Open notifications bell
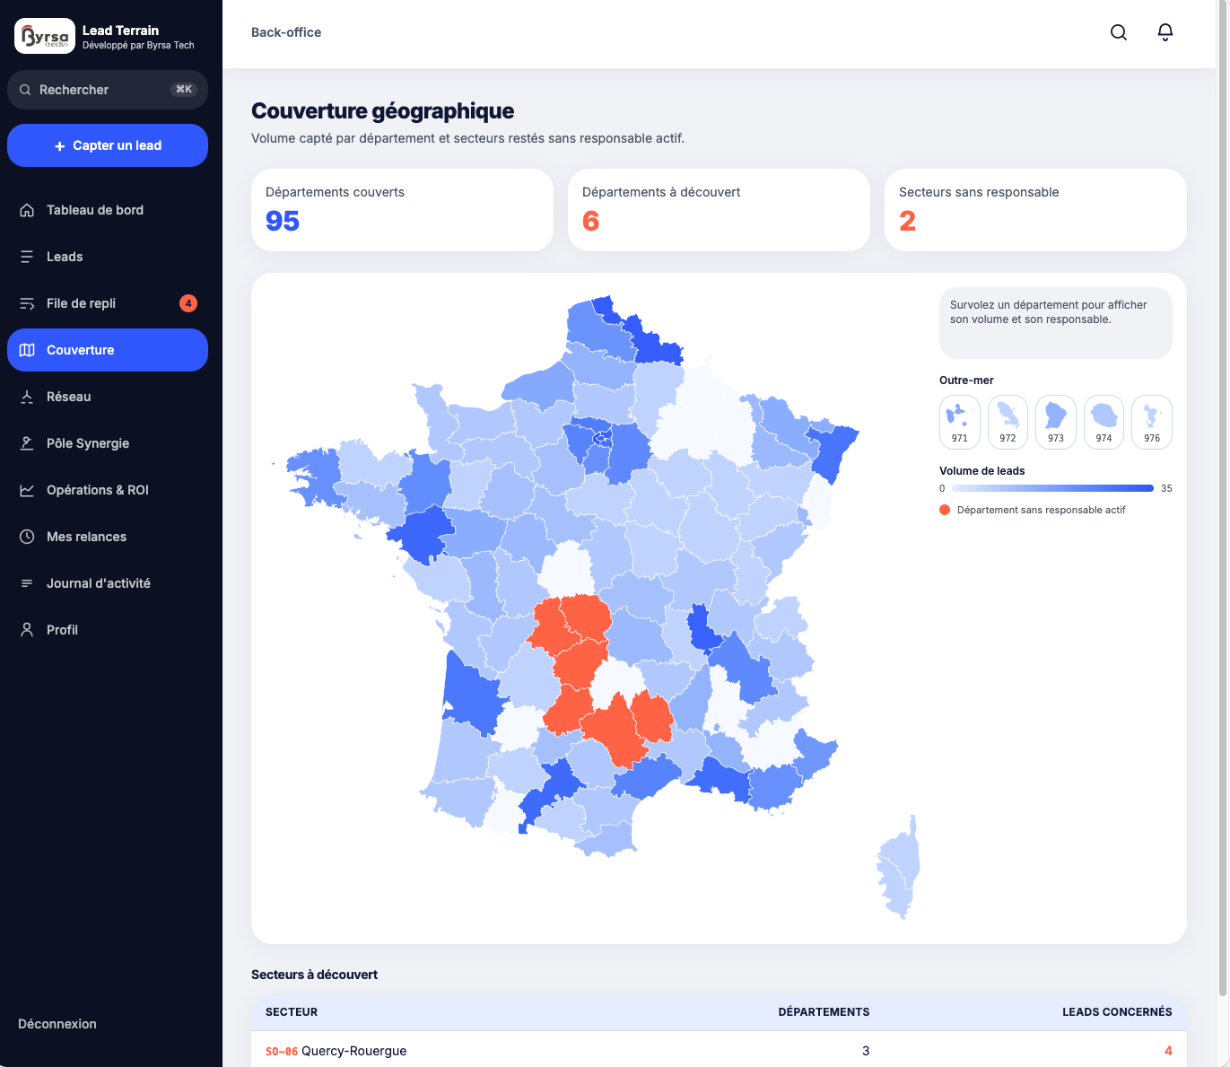 click(x=1165, y=32)
